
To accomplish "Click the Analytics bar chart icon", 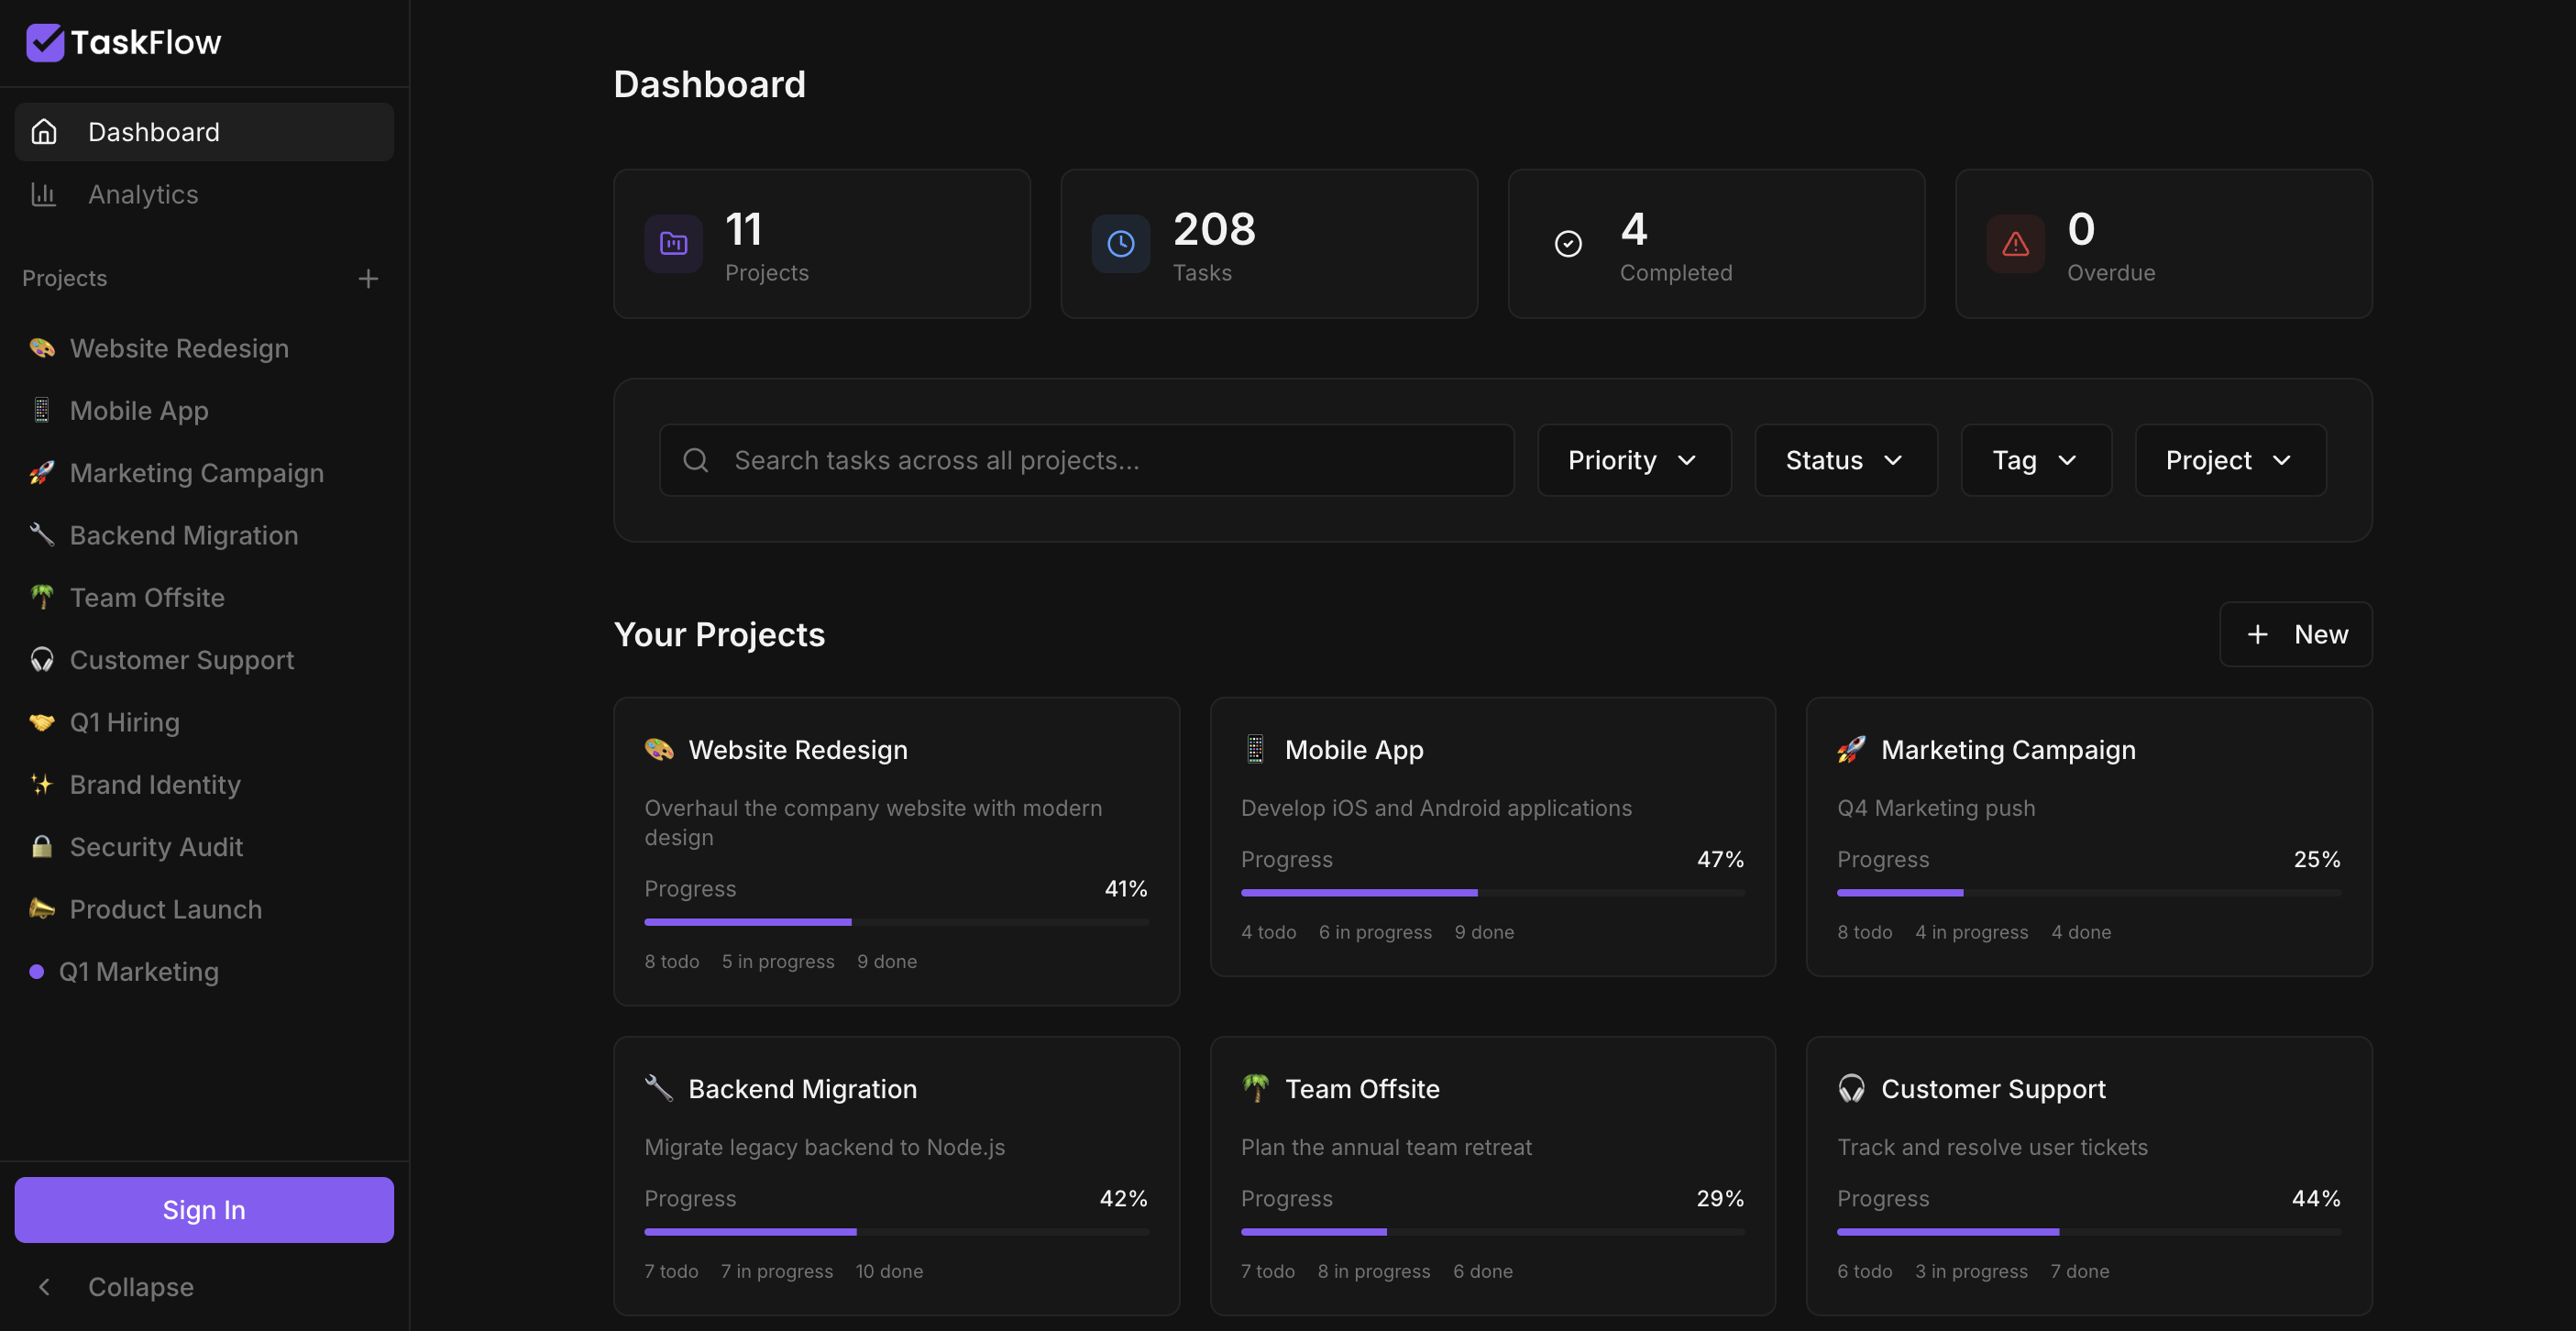I will point(44,194).
